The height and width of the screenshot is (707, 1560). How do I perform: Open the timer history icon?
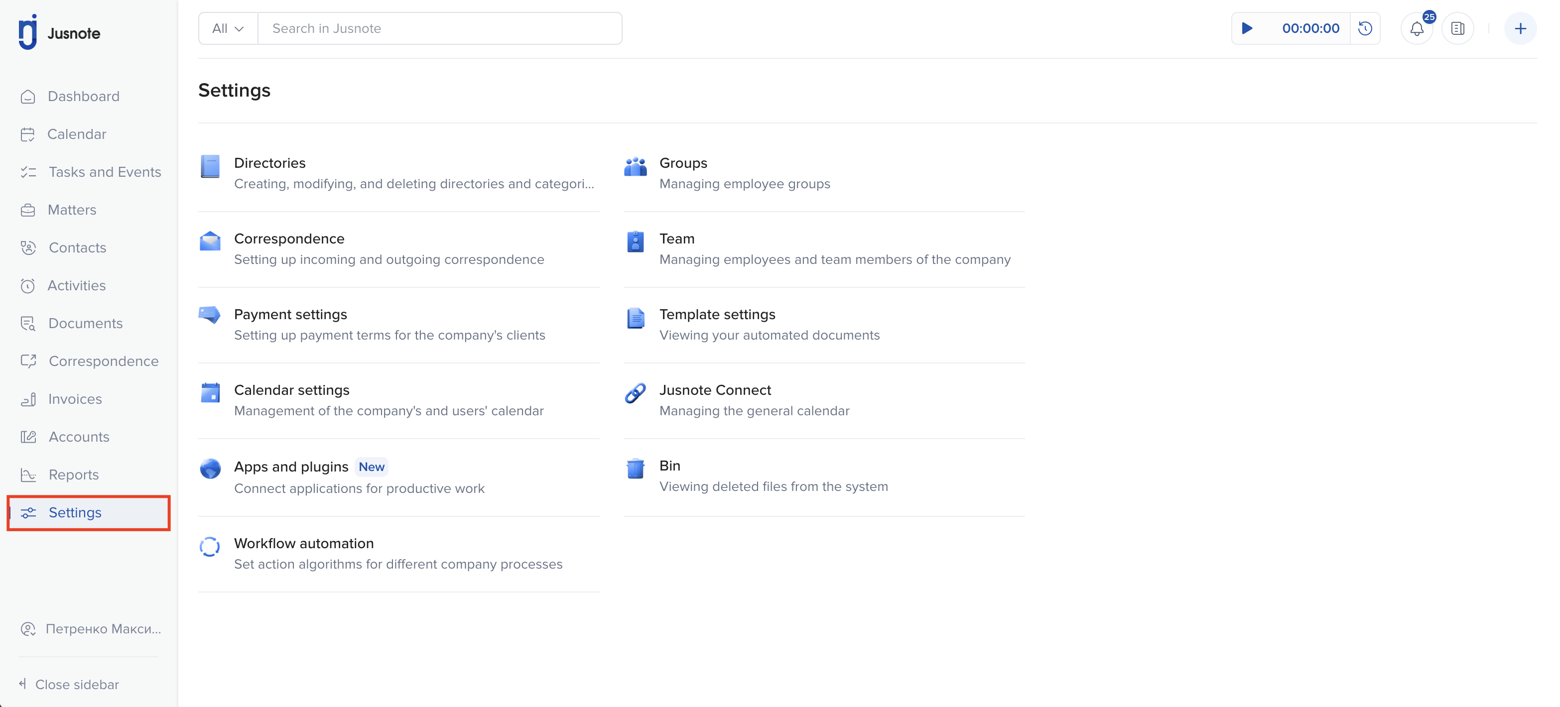pyautogui.click(x=1365, y=28)
